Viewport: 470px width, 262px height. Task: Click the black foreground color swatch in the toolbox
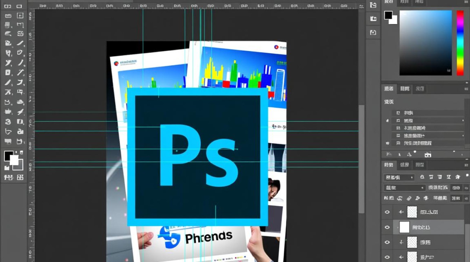8,156
